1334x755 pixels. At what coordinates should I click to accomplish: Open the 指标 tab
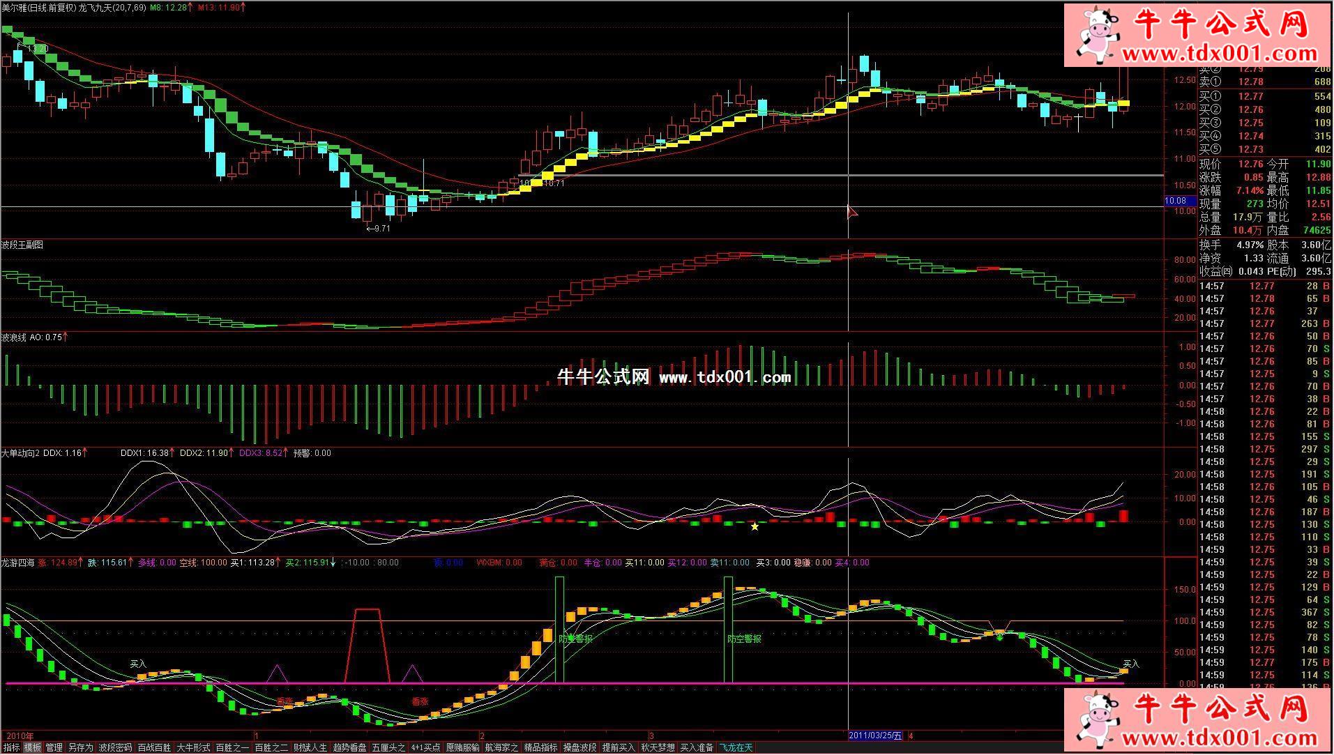[11, 747]
